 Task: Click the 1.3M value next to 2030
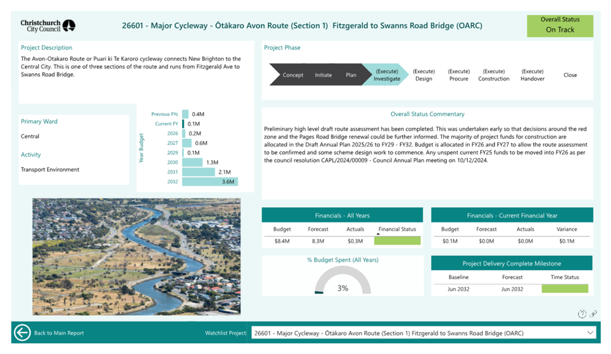pyautogui.click(x=213, y=162)
